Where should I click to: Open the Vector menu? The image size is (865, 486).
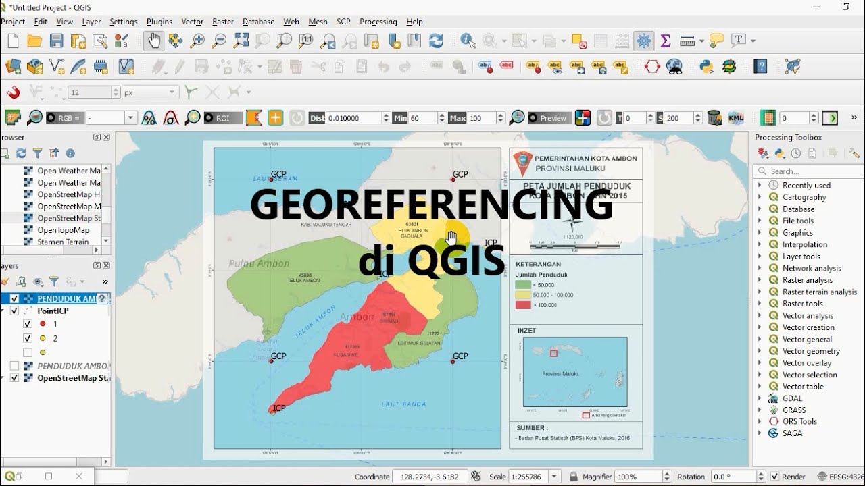pyautogui.click(x=193, y=22)
